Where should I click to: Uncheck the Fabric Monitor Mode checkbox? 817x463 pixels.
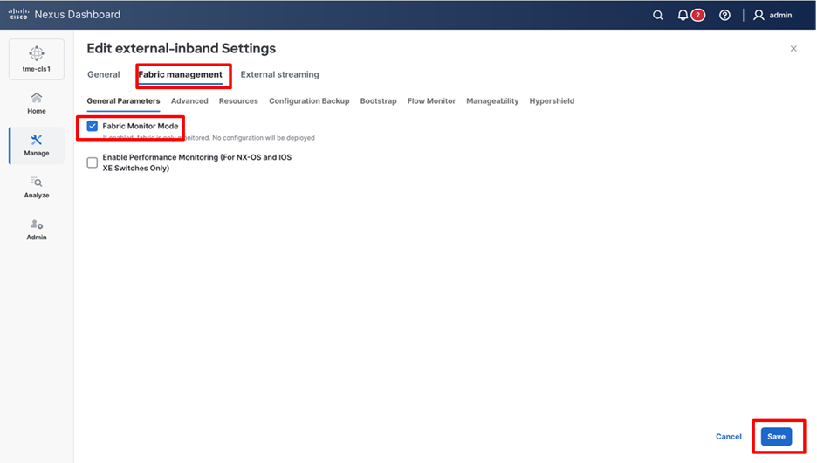(93, 126)
